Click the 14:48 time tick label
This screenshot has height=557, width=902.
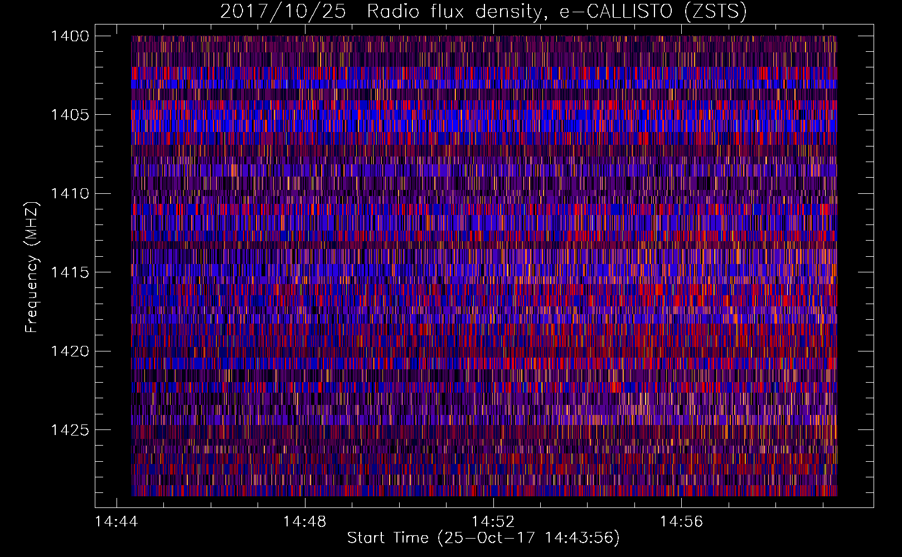305,522
